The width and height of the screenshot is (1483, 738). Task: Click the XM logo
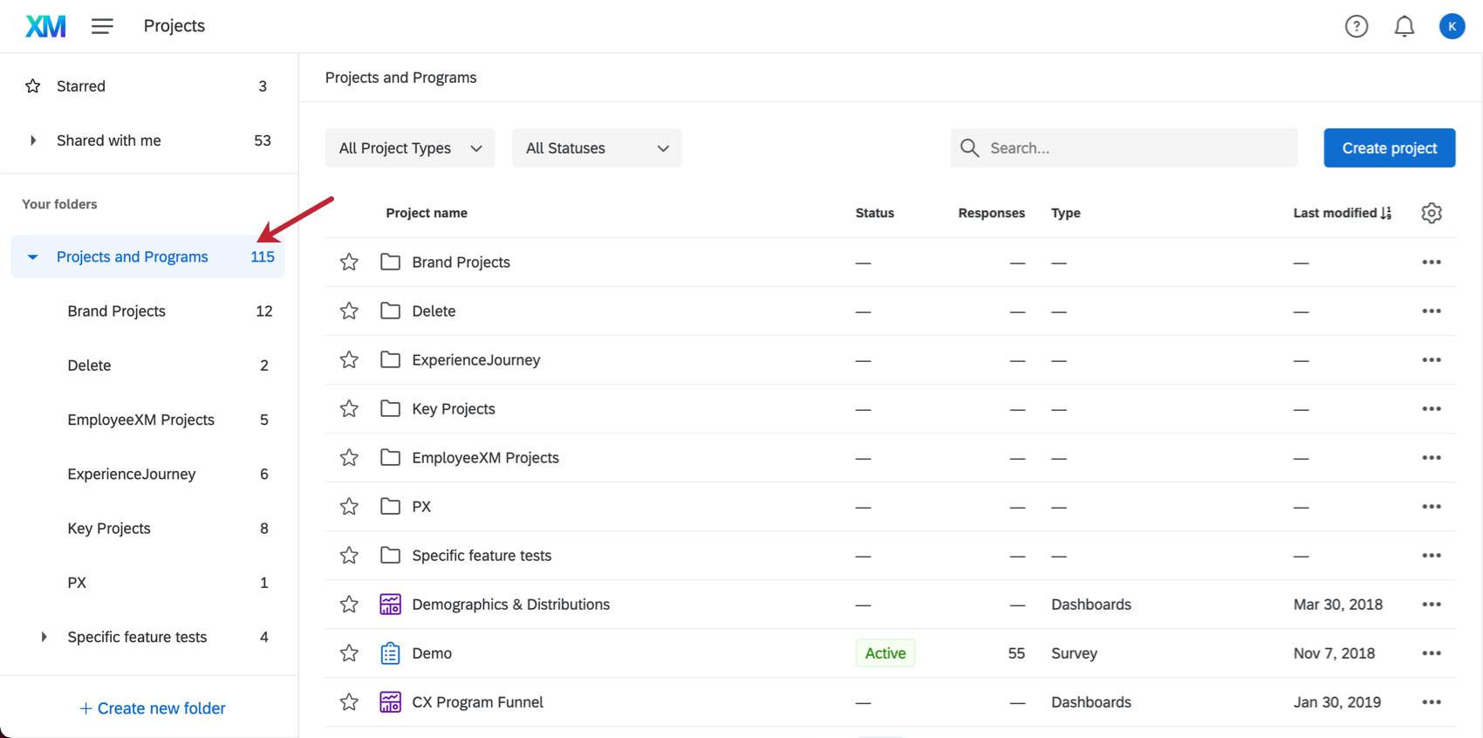click(45, 26)
